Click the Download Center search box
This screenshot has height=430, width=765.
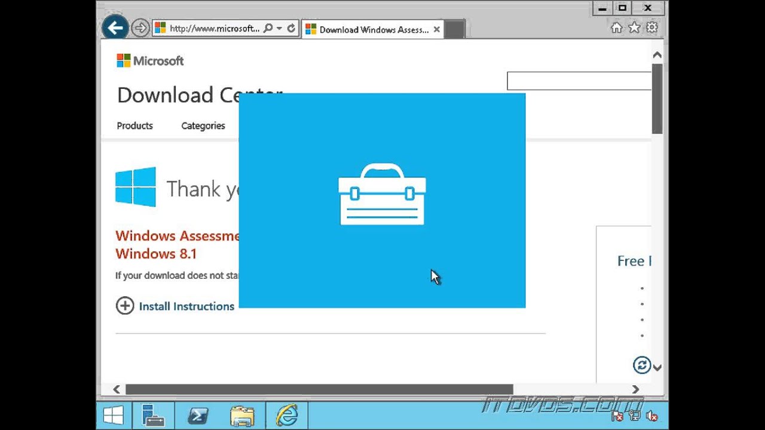(579, 81)
